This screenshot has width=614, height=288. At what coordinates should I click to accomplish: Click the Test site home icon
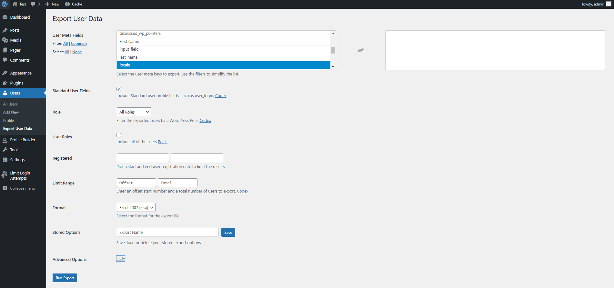pyautogui.click(x=15, y=4)
